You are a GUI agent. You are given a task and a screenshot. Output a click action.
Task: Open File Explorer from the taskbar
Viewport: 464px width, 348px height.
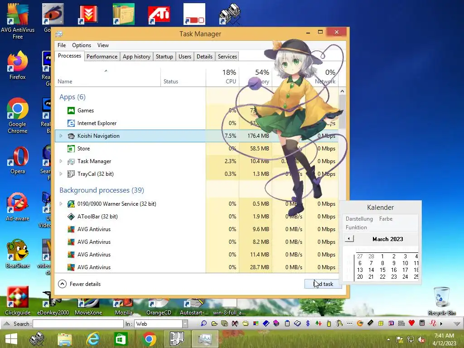coord(65,339)
